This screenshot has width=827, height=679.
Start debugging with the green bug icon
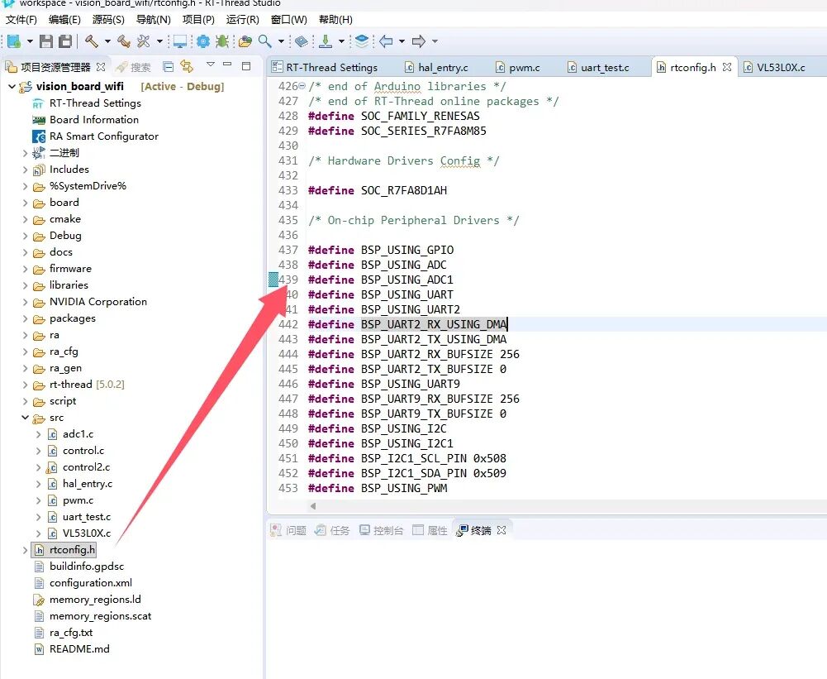221,41
